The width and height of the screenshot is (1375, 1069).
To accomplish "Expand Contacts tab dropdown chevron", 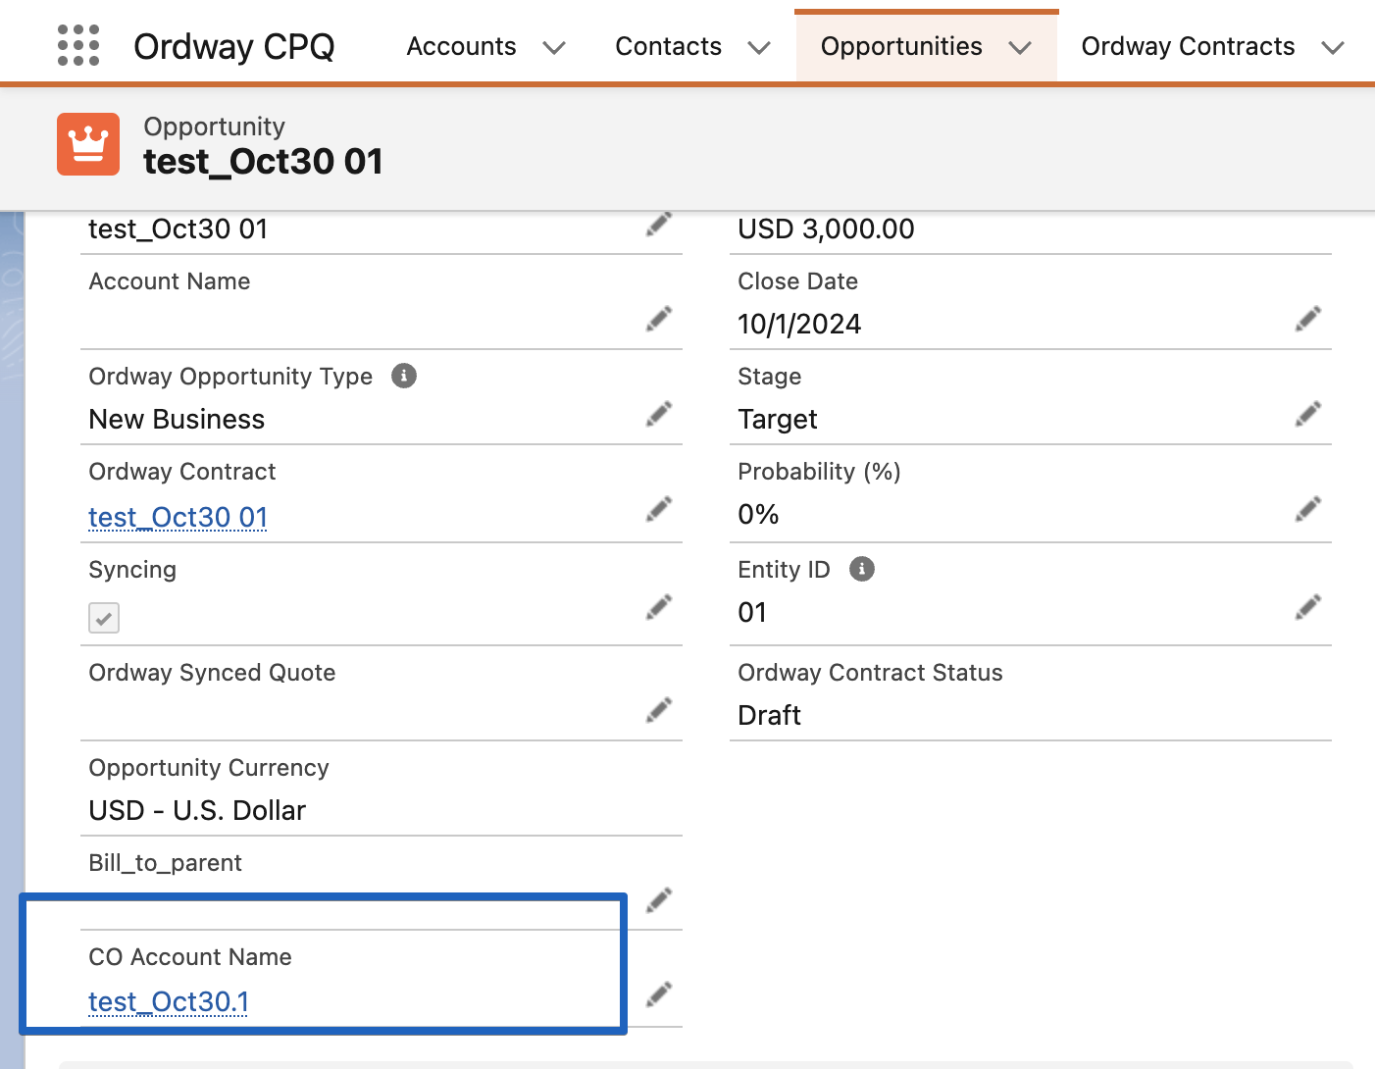I will [x=759, y=47].
